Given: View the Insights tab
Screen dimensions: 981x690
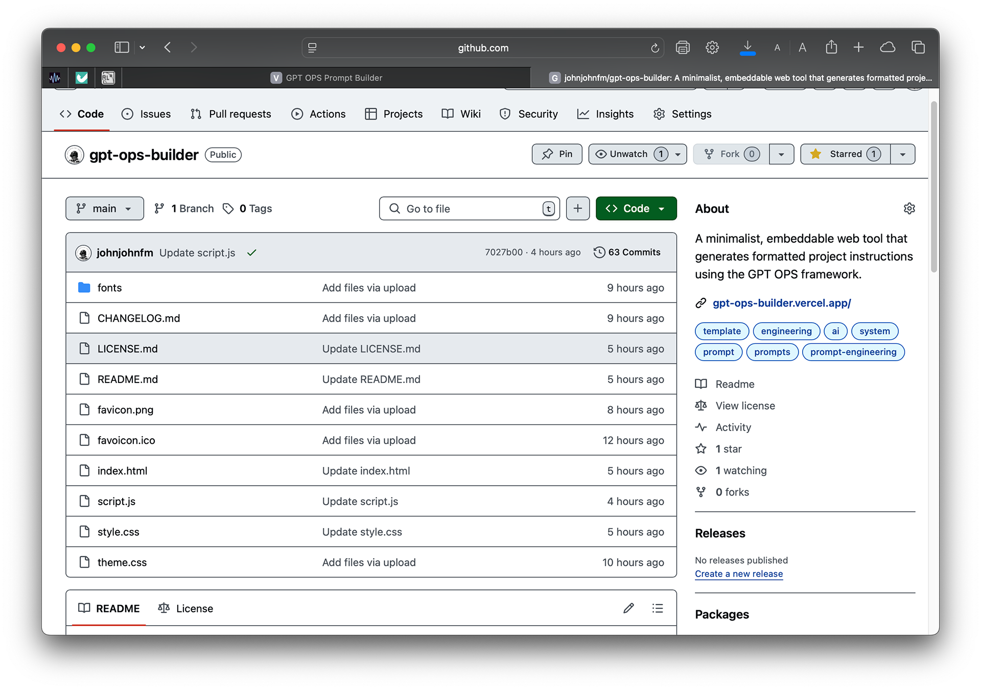Looking at the screenshot, I should 605,114.
